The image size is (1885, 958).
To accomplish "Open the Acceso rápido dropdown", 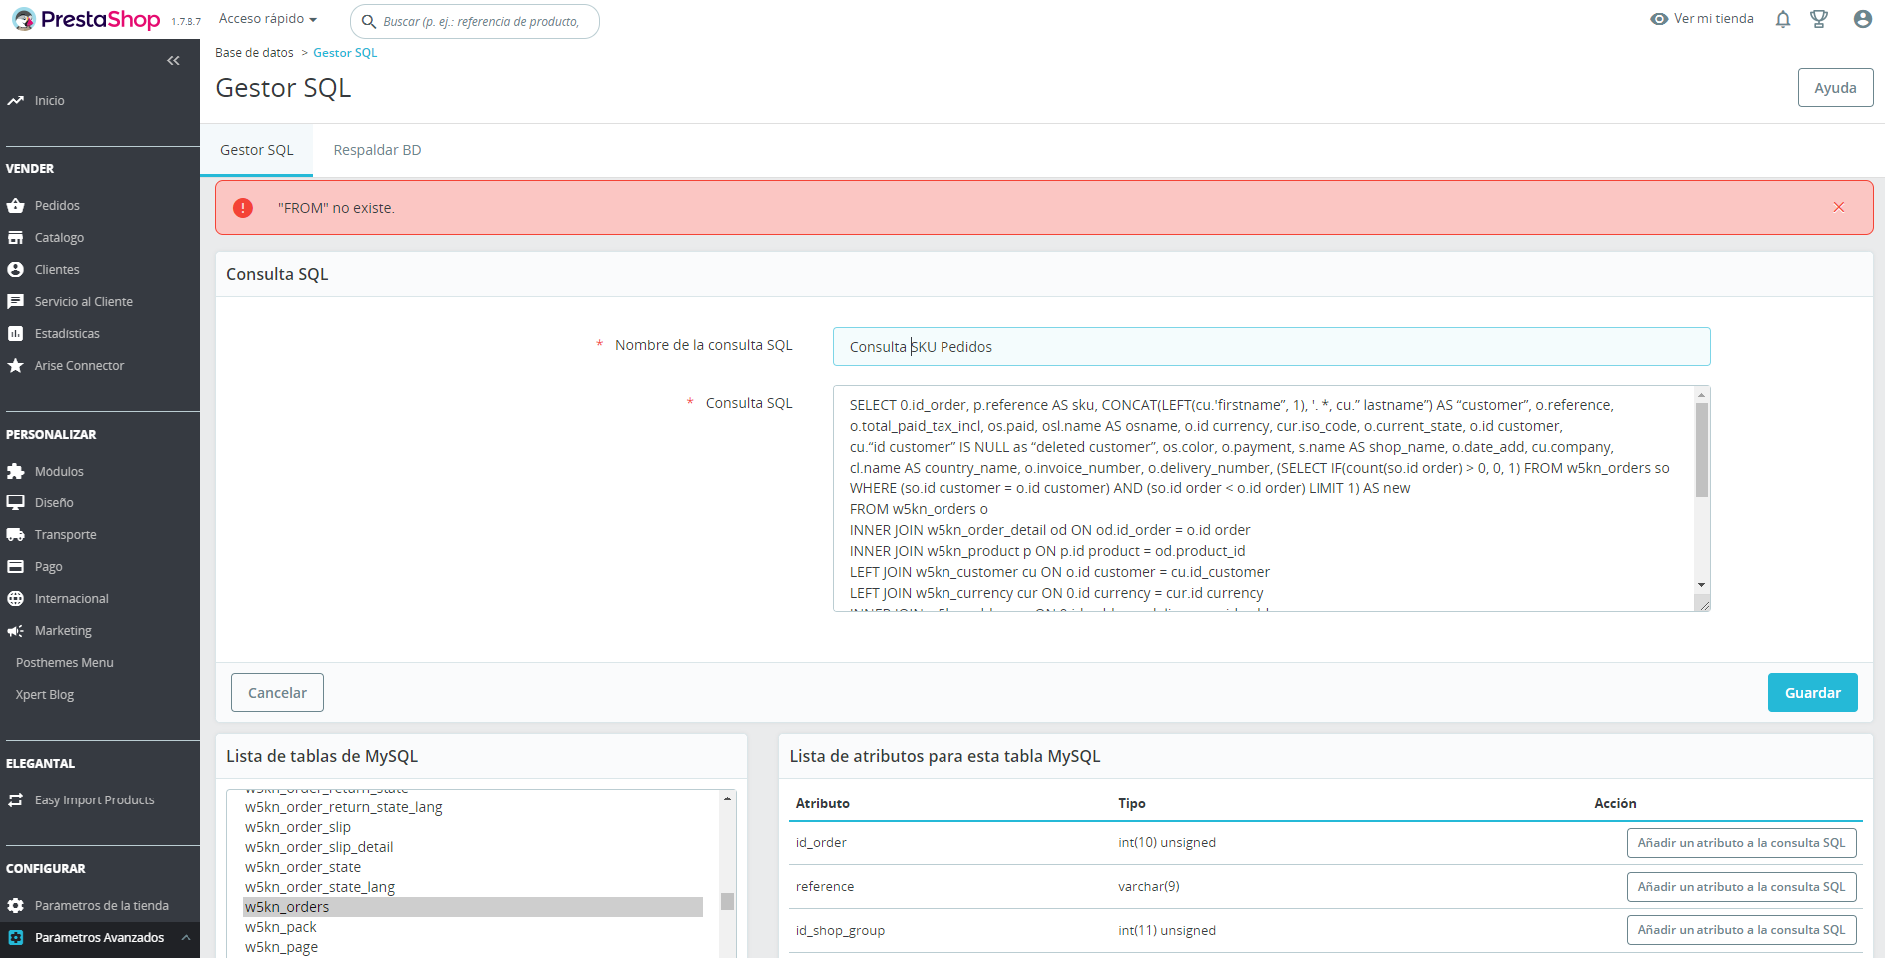I will [x=268, y=19].
